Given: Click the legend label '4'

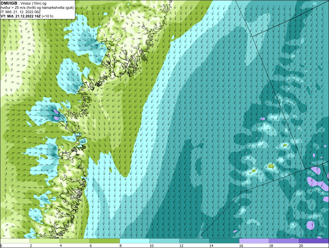Looking at the screenshot, I should pyautogui.click(x=61, y=246).
